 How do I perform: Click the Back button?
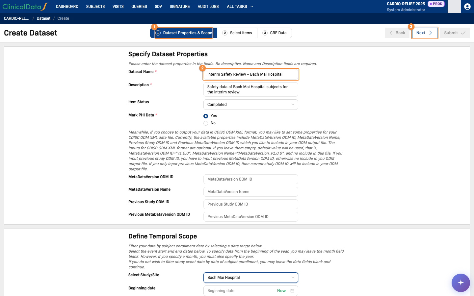point(397,33)
